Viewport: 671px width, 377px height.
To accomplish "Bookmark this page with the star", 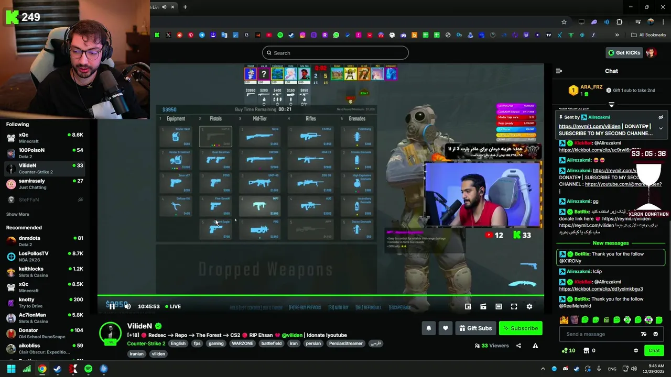I will click(x=564, y=22).
